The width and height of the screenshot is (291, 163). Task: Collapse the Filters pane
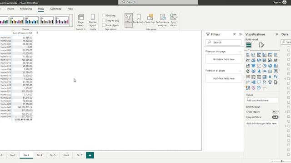tap(241, 34)
